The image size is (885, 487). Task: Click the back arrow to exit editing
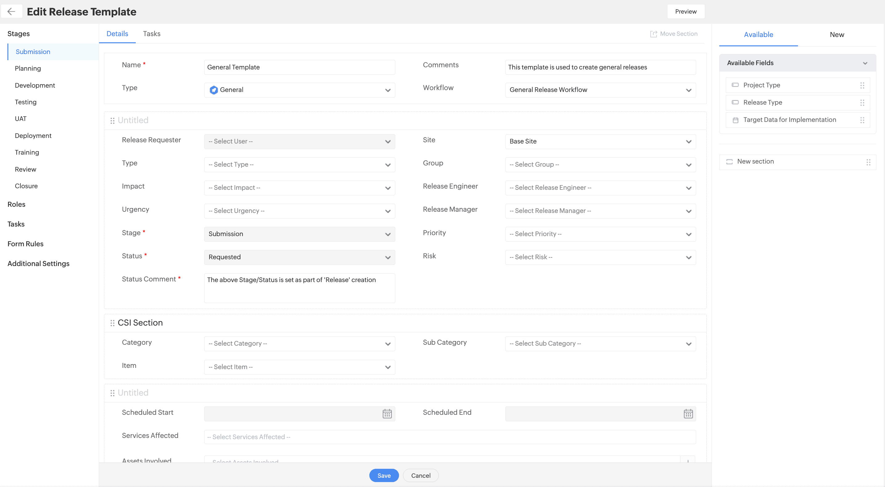[x=12, y=11]
